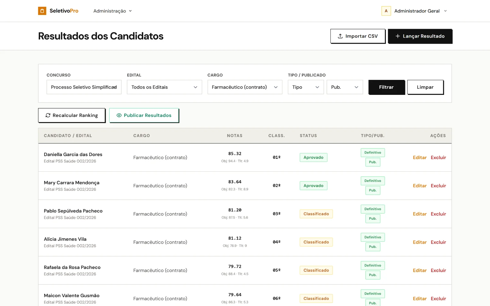Click the SeletivoPro orange logo icon

pyautogui.click(x=42, y=11)
